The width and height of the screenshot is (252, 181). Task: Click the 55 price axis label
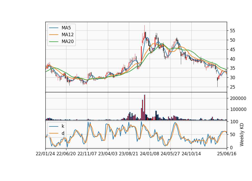pos(233,31)
